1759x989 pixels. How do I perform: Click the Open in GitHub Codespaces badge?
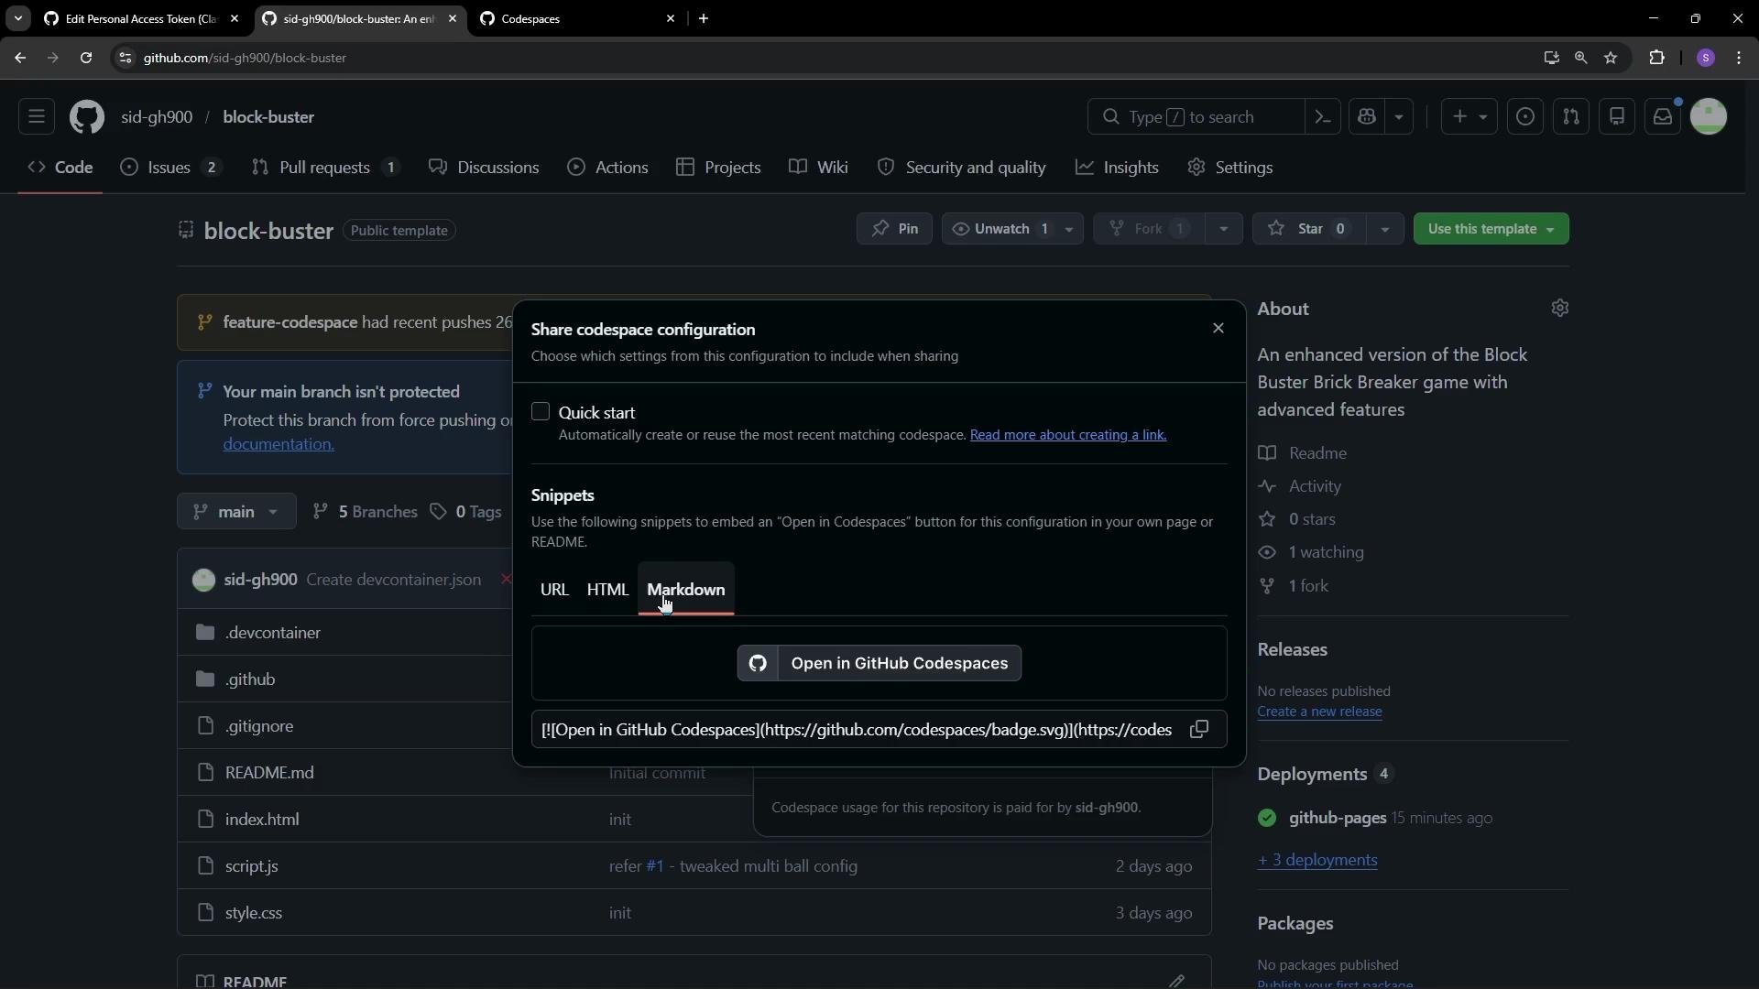tap(879, 664)
